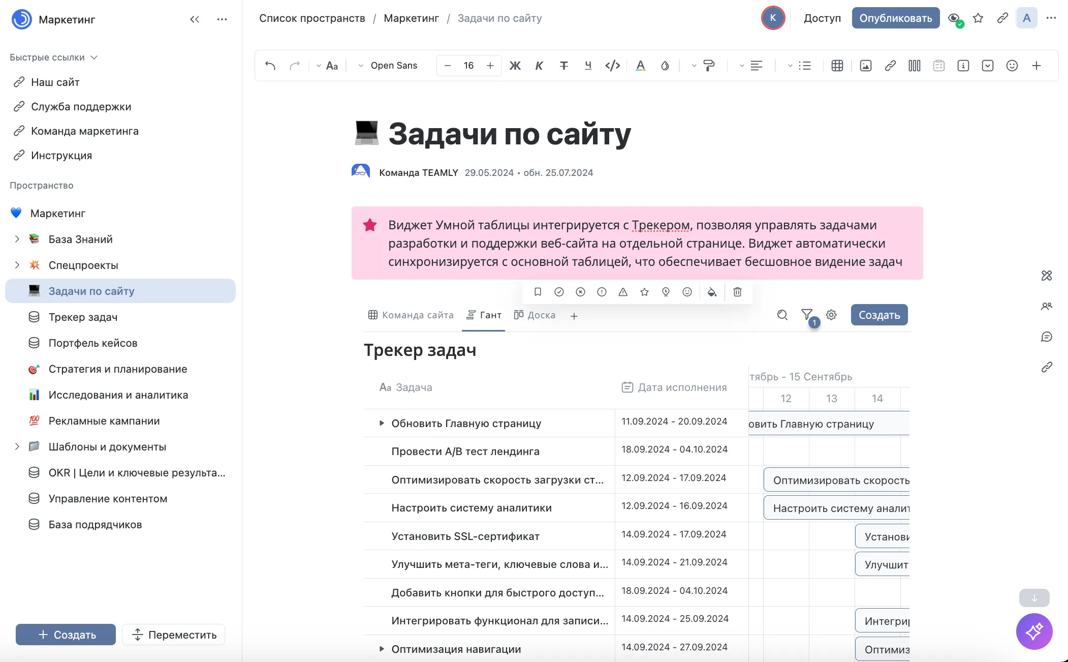Switch to the Доска view tab
The image size is (1068, 662).
(x=535, y=315)
